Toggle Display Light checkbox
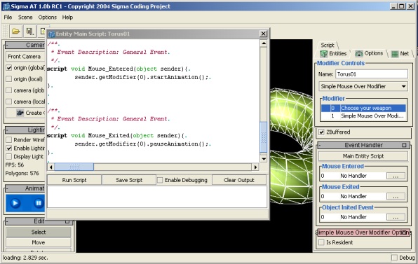418x264 pixels. (9, 156)
